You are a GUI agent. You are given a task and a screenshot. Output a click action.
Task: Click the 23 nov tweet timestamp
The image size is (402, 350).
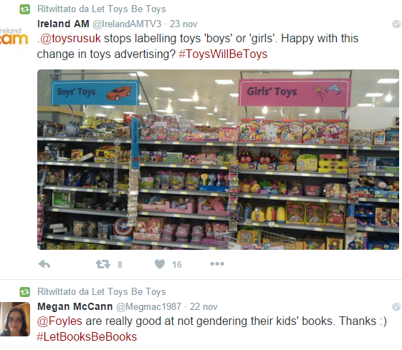click(183, 24)
